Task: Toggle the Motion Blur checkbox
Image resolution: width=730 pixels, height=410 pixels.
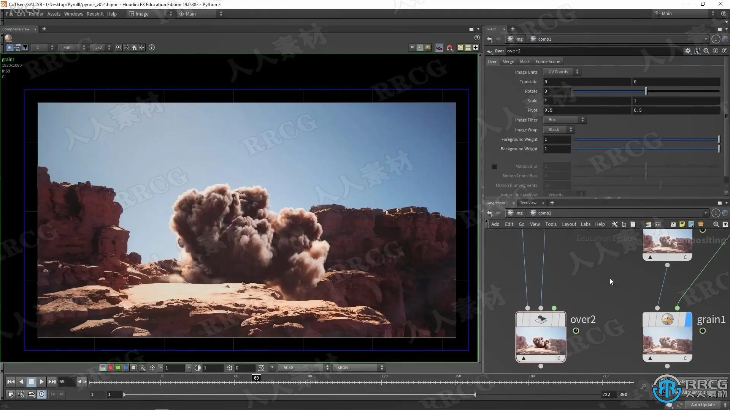Action: pos(494,167)
